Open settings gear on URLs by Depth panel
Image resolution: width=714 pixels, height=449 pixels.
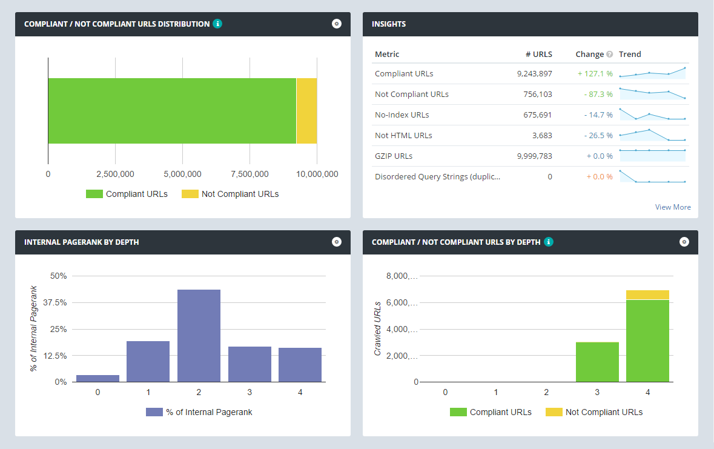pos(684,242)
